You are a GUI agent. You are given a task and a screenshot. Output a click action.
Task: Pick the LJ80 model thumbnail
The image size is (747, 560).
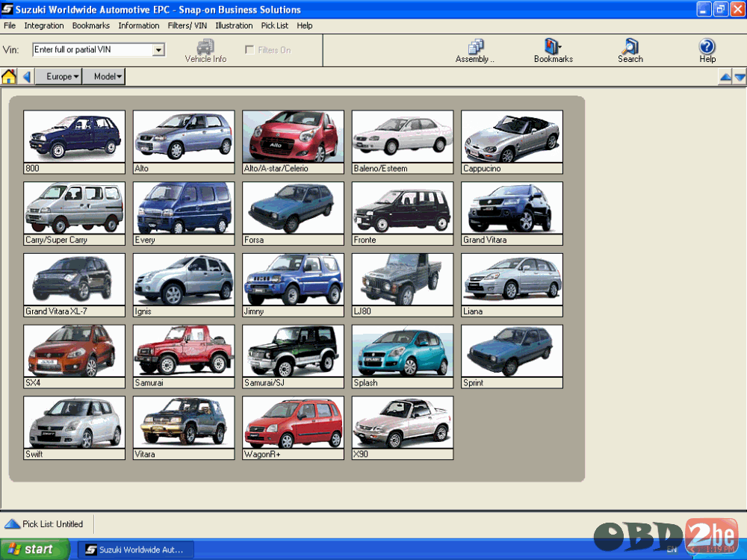point(403,284)
